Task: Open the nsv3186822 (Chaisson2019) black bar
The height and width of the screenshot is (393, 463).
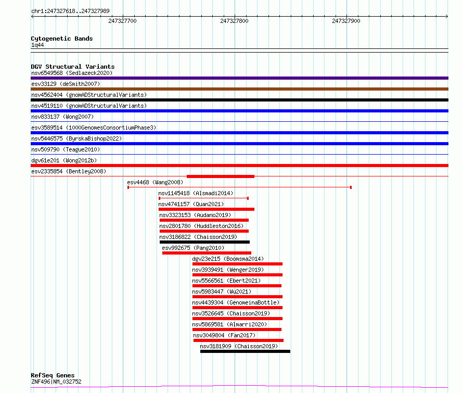Action: click(x=204, y=242)
